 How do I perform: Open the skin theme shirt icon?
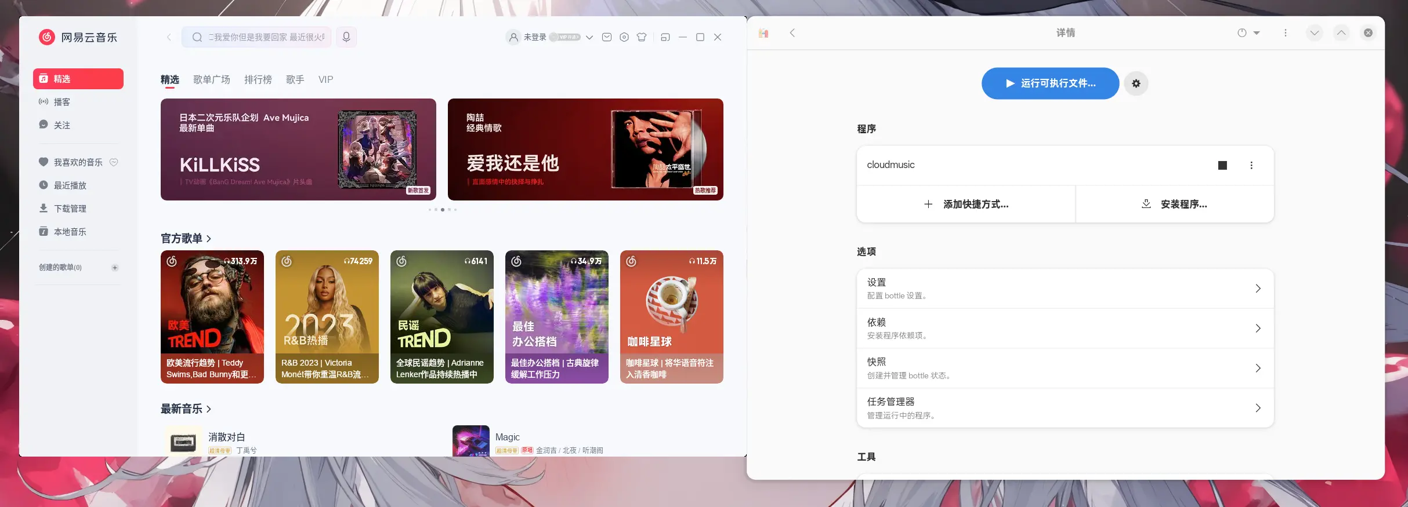pyautogui.click(x=642, y=37)
